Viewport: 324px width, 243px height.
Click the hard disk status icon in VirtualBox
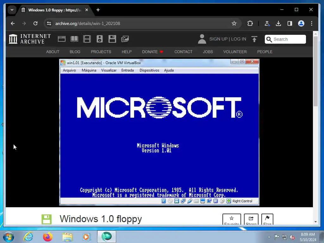pos(164,201)
